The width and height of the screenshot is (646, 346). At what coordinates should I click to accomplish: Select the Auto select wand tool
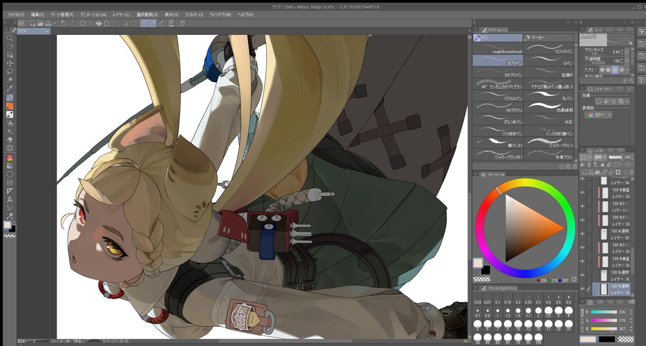click(9, 80)
